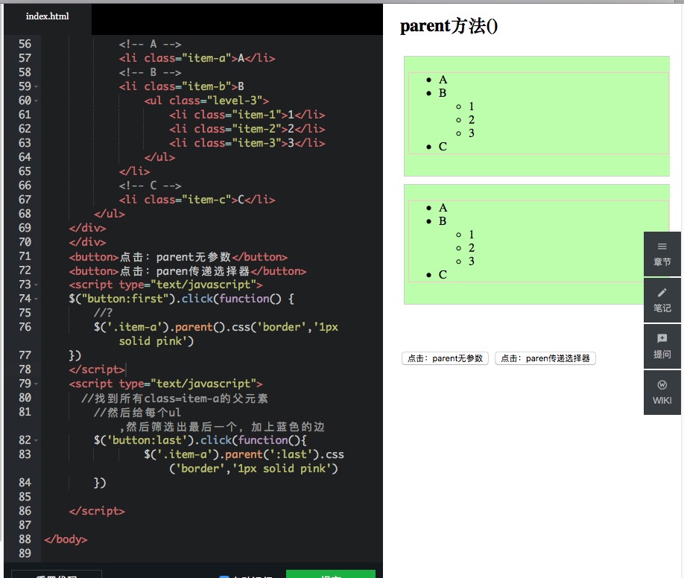Click list item A in first green box
684x578 pixels.
tap(443, 80)
